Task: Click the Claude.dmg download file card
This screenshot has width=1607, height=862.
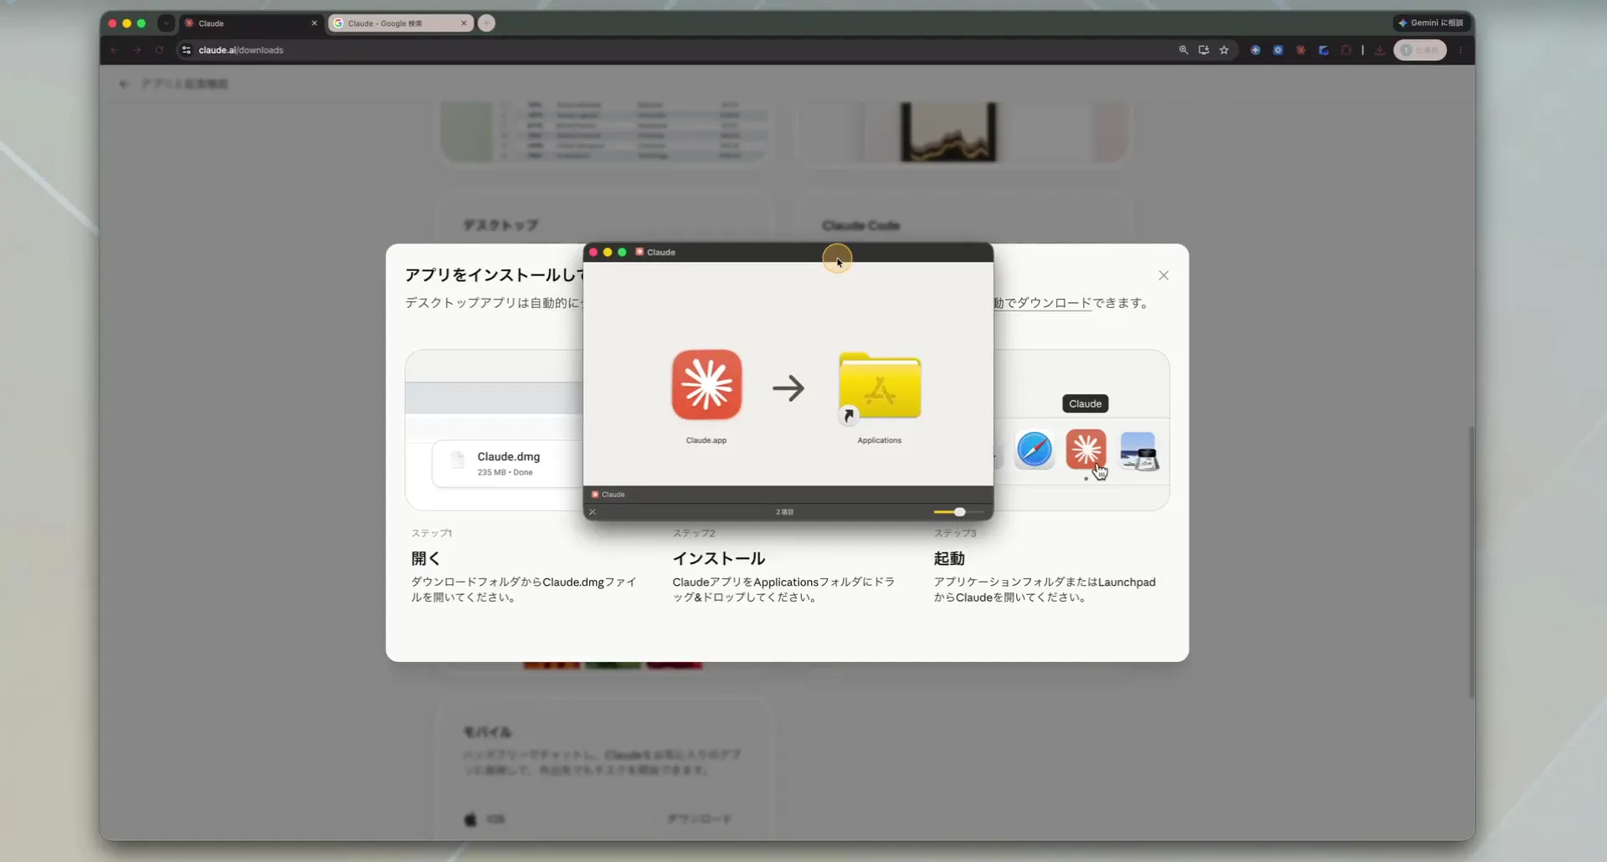Action: coord(508,464)
